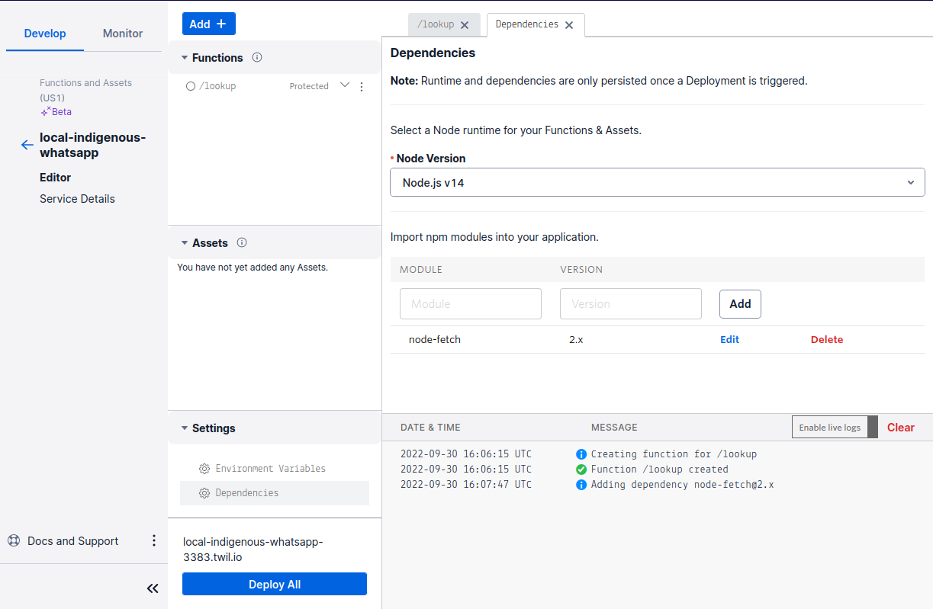Open Environment Variables settings

275,469
